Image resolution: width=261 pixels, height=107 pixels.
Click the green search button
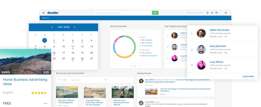(155, 13)
